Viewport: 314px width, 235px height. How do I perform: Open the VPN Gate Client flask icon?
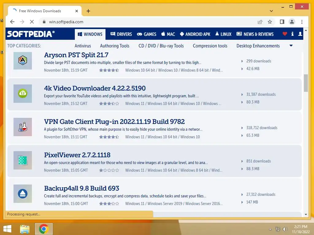(23, 127)
